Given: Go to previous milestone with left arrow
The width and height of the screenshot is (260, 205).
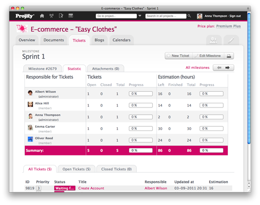Looking at the screenshot, I should click(x=219, y=68).
